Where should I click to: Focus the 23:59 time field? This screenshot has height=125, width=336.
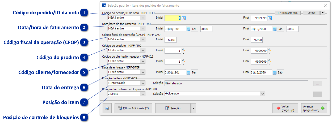(x=292, y=29)
